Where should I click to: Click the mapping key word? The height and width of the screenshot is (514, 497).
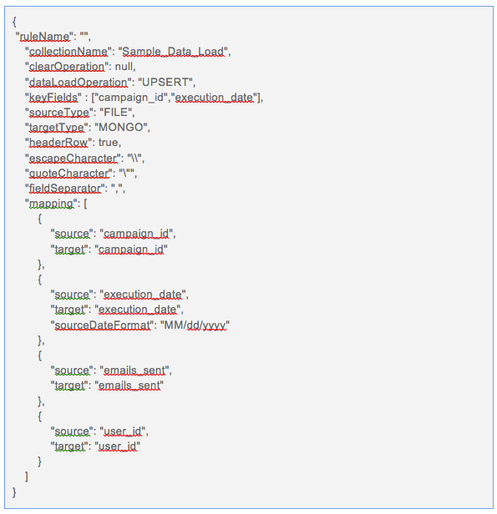coord(51,204)
